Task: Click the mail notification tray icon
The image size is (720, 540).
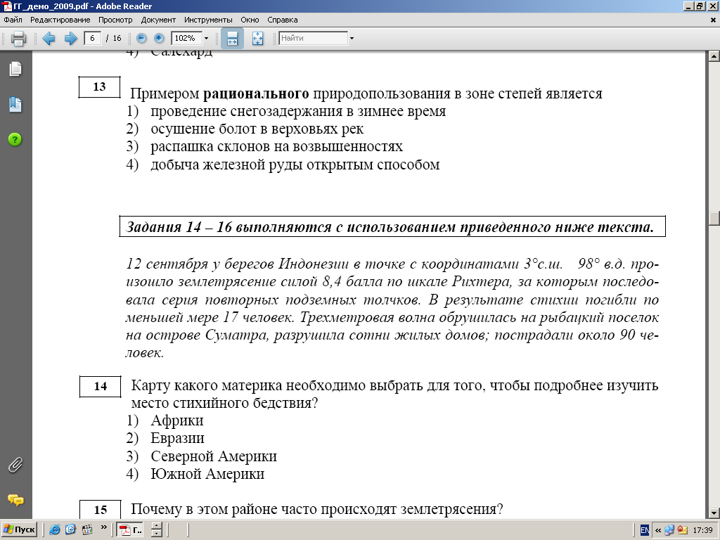Action: [682, 530]
